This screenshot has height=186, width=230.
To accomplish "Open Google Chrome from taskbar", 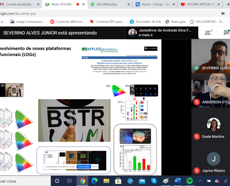I will point(82,181).
